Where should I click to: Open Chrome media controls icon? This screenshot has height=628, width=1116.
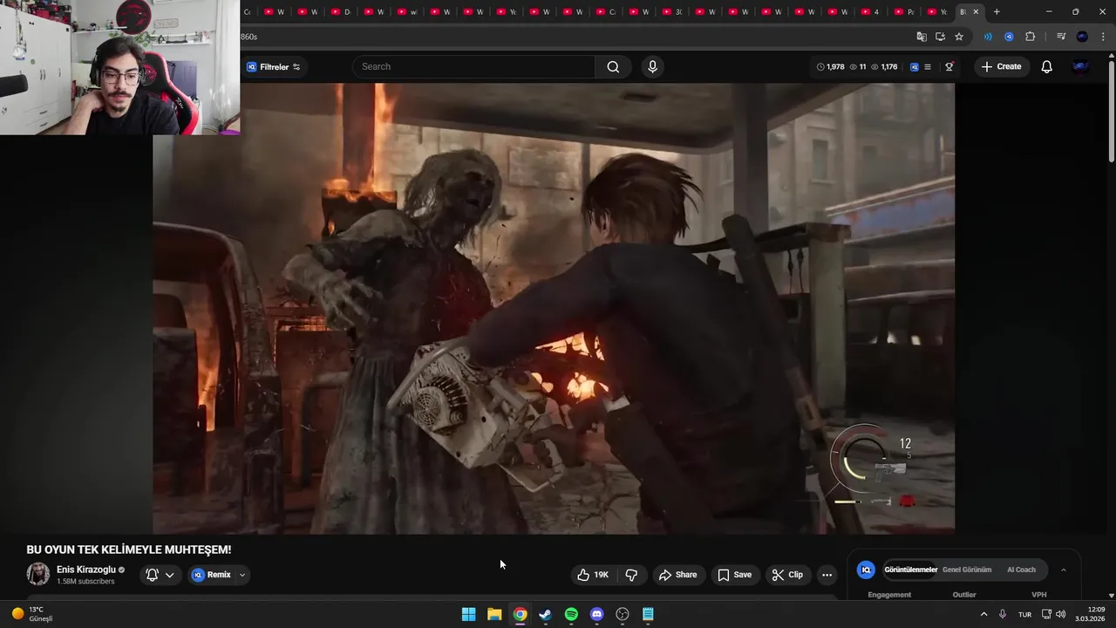(x=1061, y=37)
